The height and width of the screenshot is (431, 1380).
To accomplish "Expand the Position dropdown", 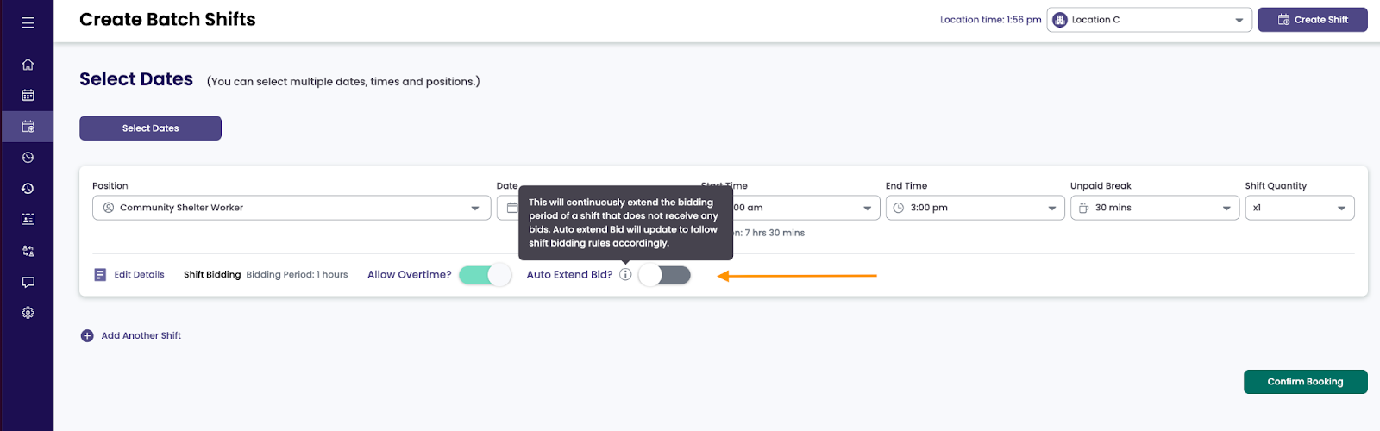I will (x=292, y=208).
